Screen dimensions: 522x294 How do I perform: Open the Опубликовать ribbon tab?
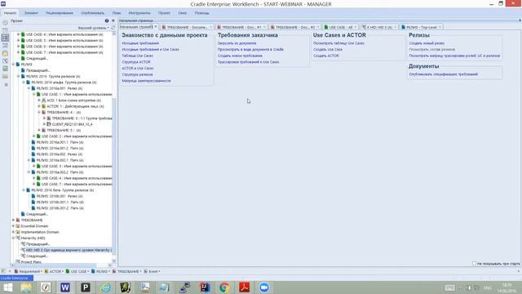coord(92,13)
